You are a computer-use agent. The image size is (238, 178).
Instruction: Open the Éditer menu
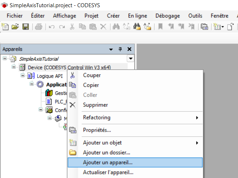38,16
